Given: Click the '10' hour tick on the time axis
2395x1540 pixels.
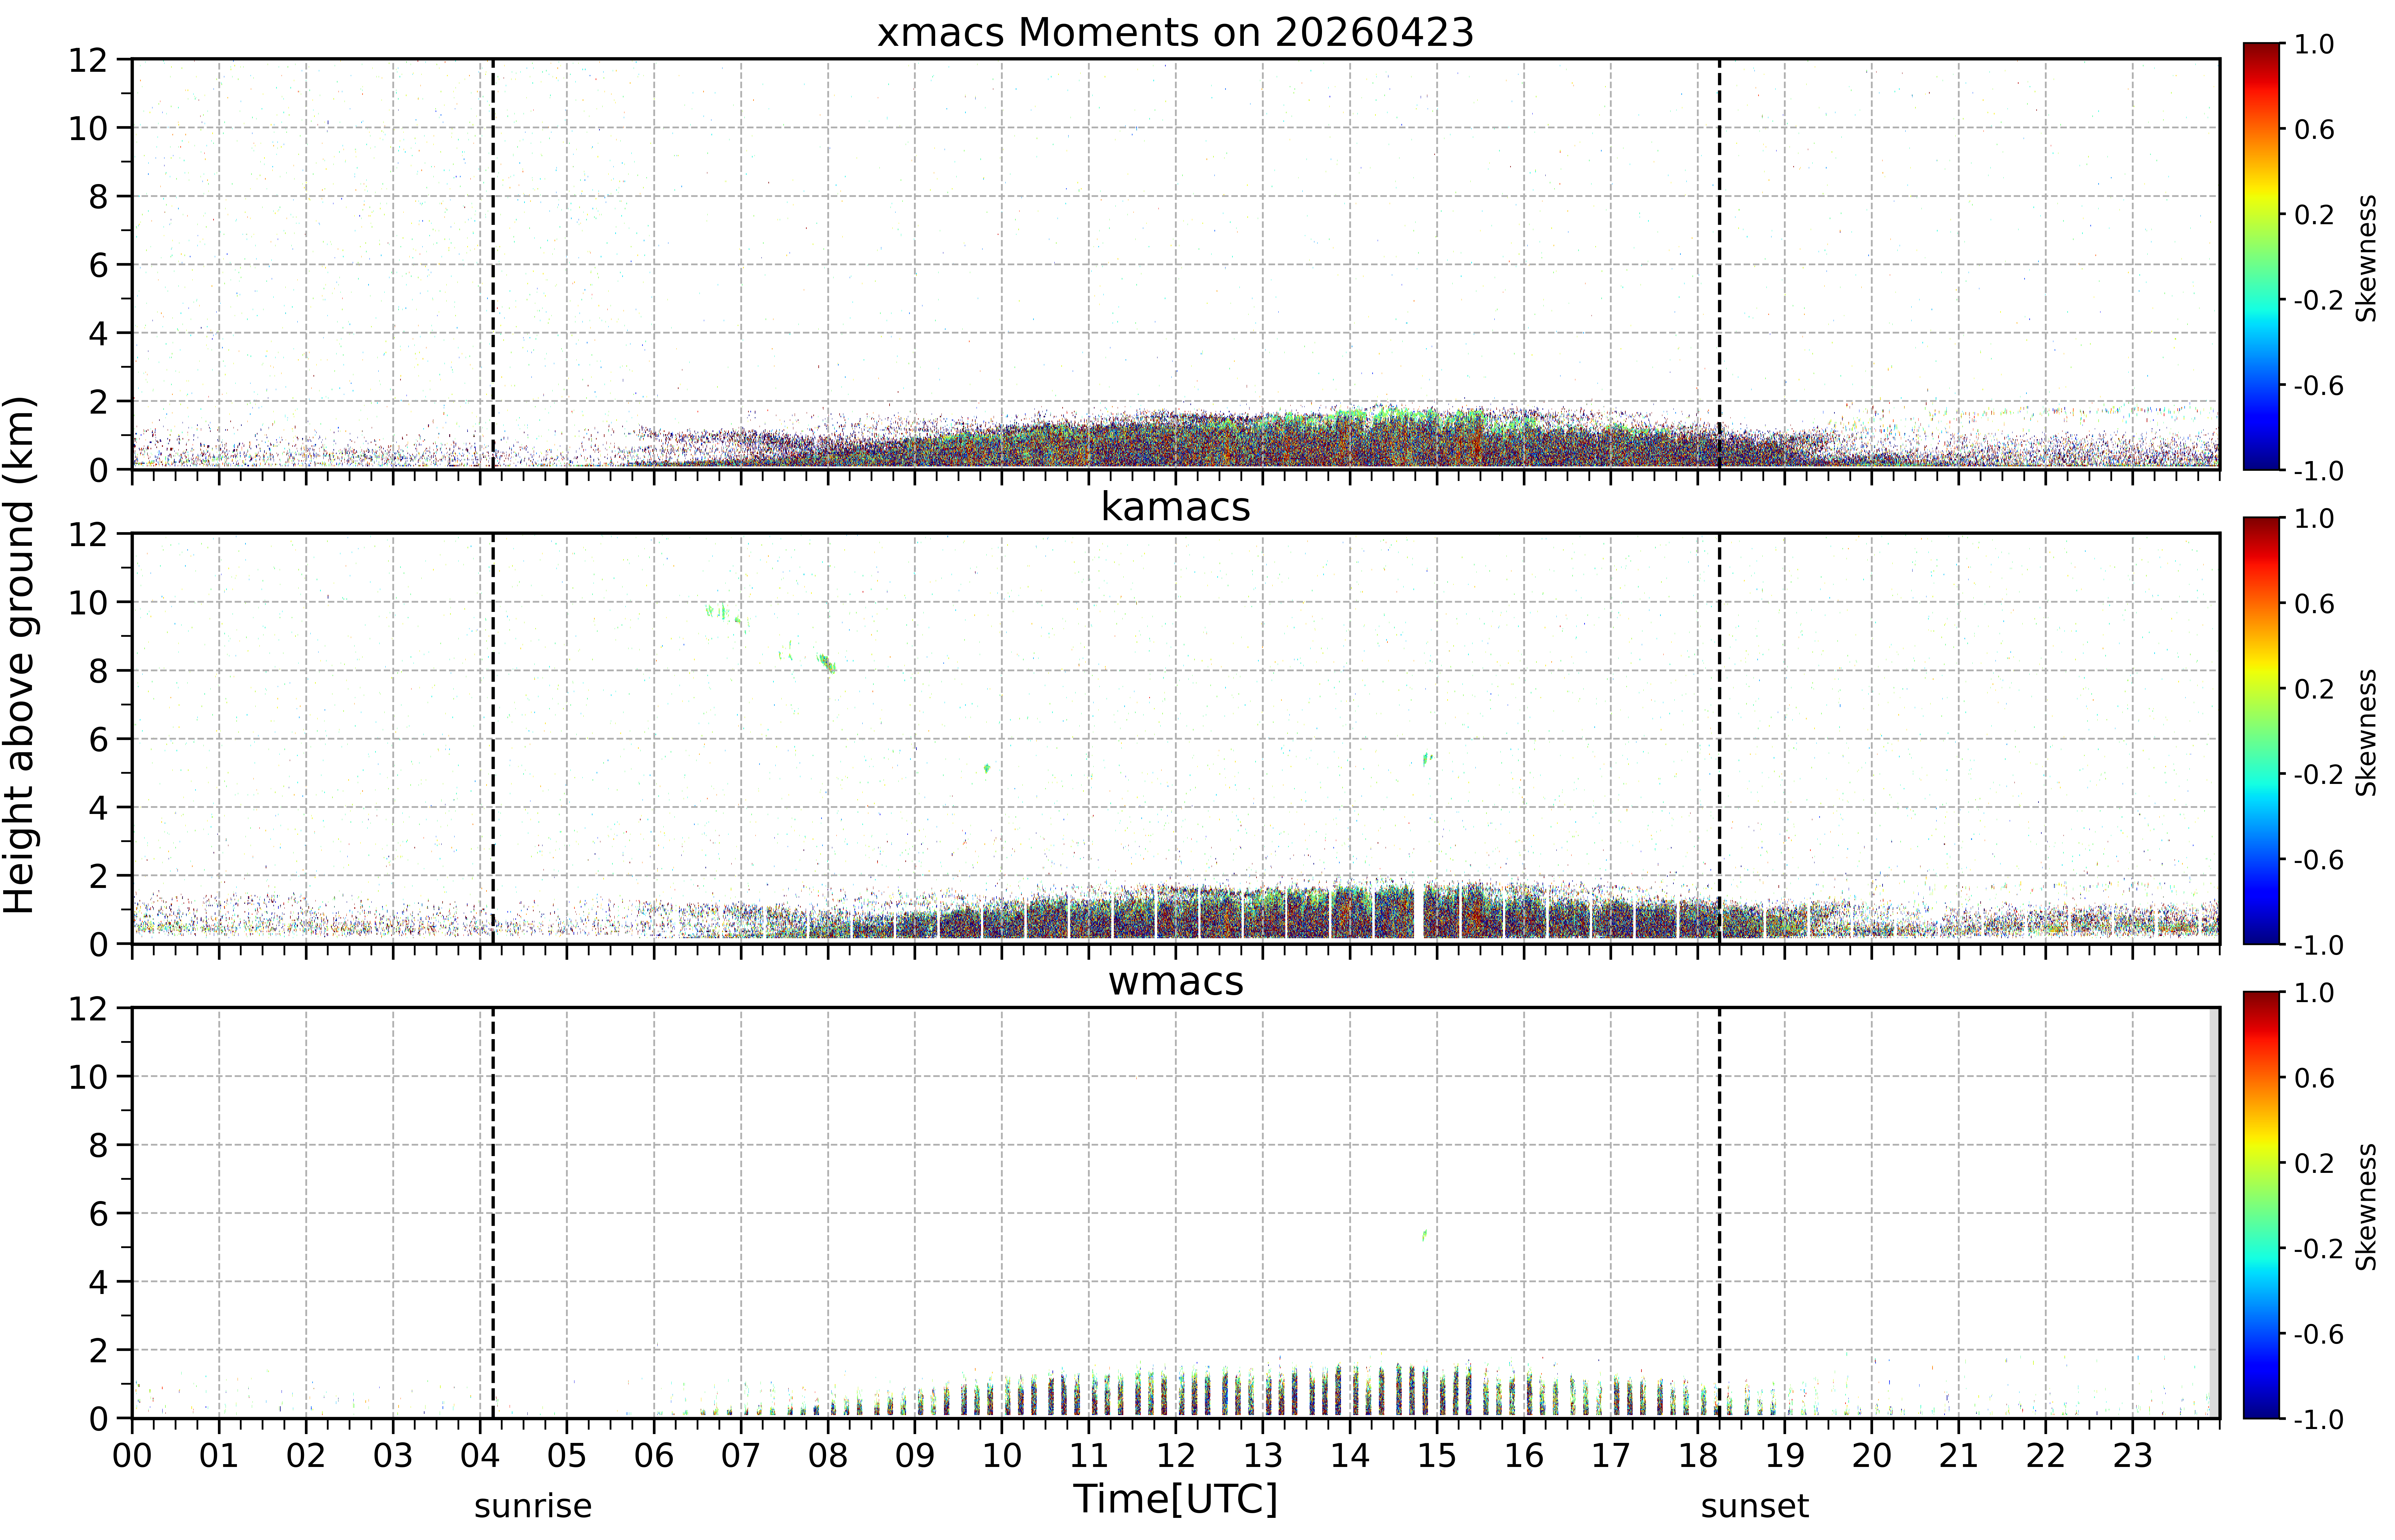Looking at the screenshot, I should point(1002,1456).
